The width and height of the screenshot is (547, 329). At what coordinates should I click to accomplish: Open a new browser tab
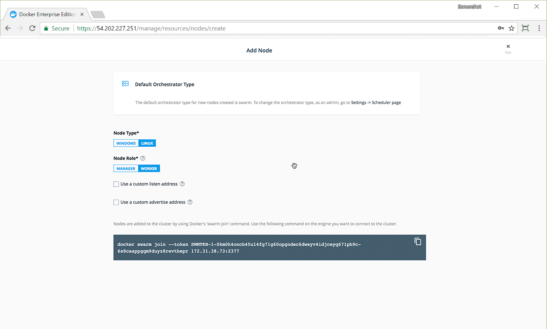[x=98, y=15]
